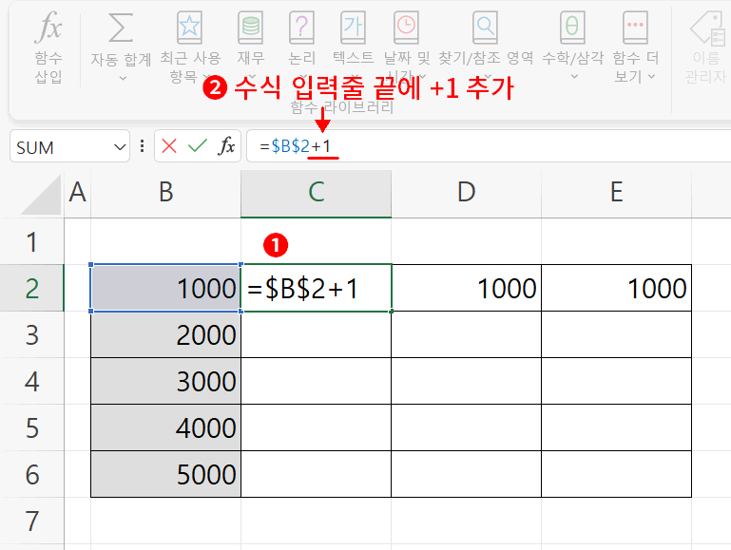Select column B header

pos(166,193)
